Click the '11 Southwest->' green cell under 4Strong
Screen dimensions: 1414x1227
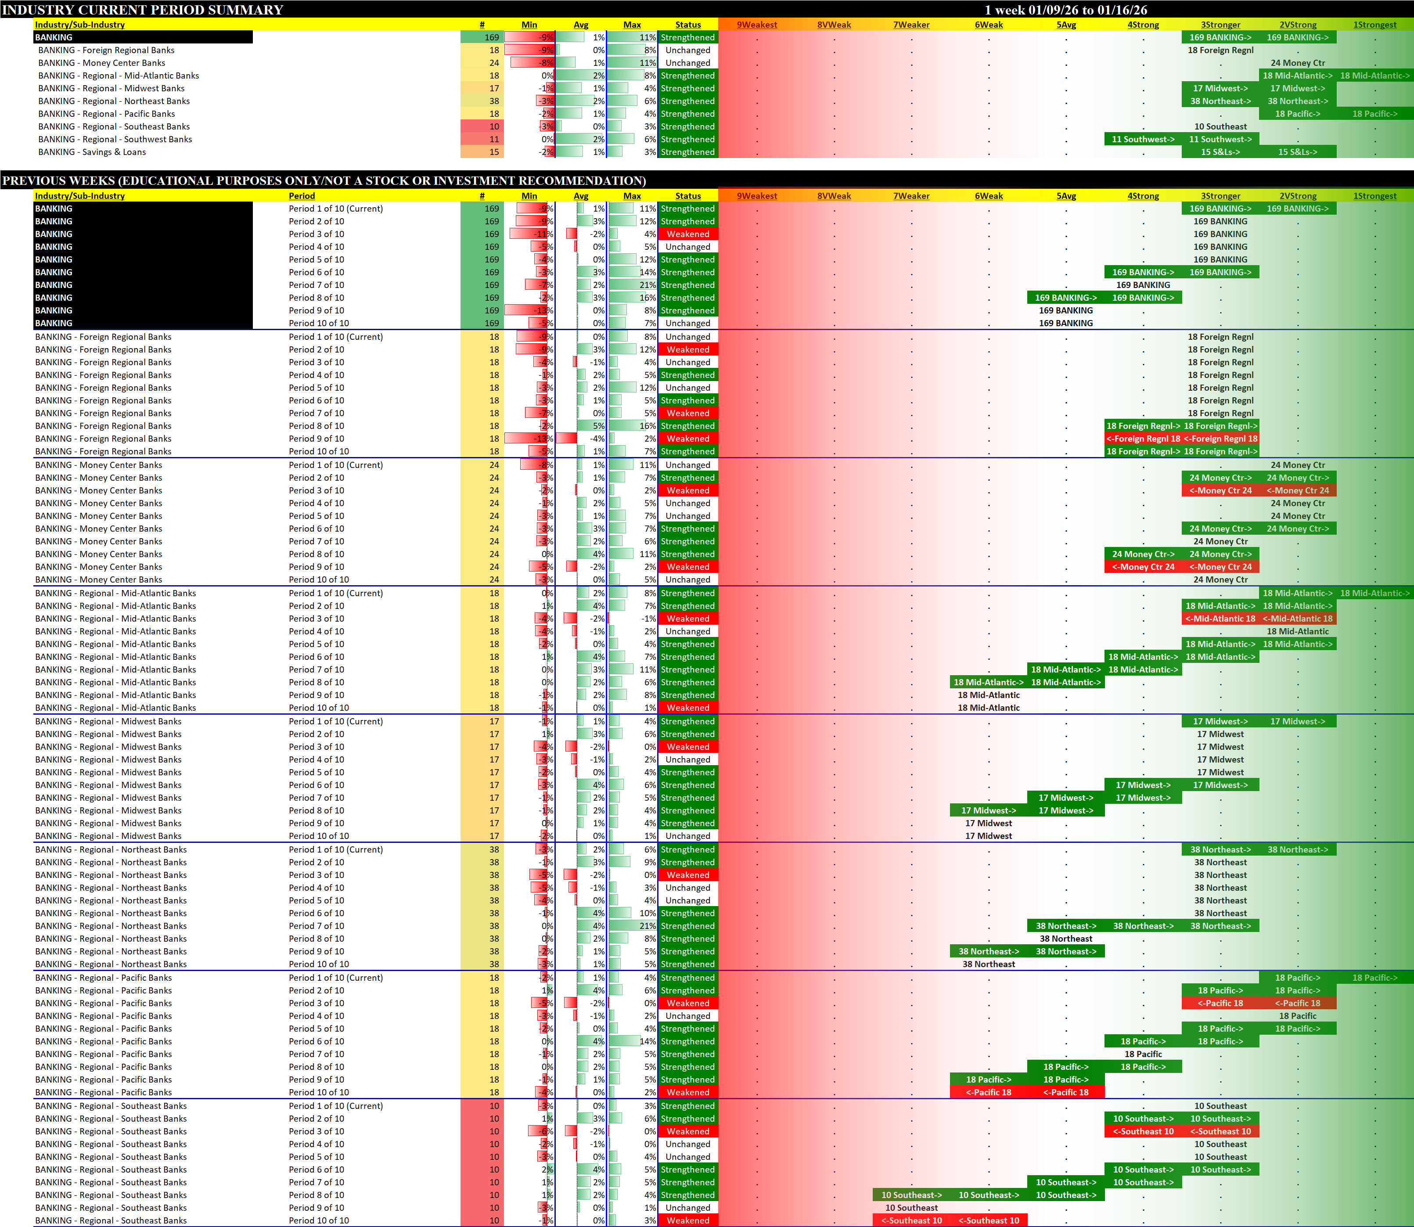point(1142,140)
